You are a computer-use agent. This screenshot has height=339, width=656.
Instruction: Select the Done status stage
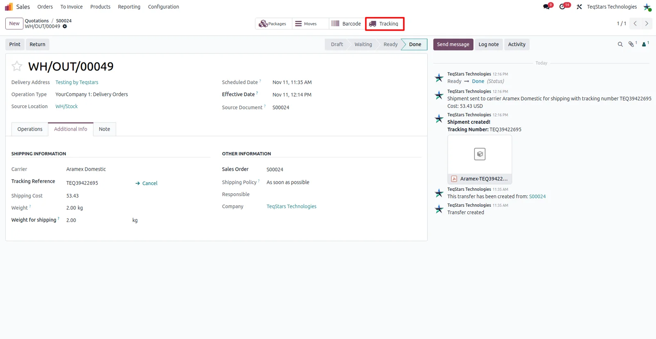pos(415,44)
